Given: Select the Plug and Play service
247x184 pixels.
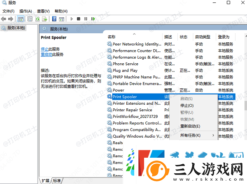Looking at the screenshot, I should click(x=171, y=71).
